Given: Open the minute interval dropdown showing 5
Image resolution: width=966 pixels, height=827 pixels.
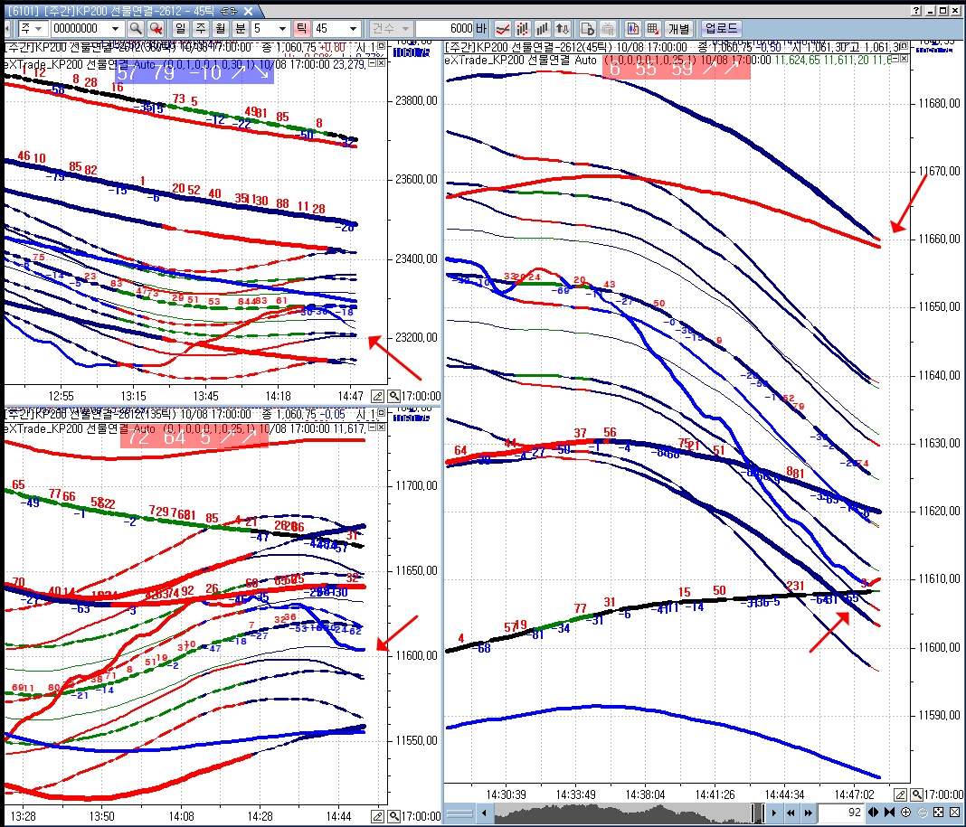Looking at the screenshot, I should point(282,29).
